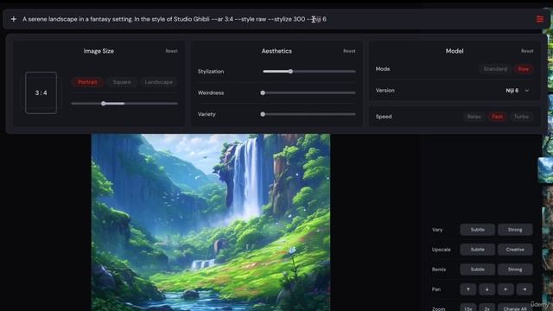The image size is (553, 311).
Task: Set Speed to Relax
Action: (474, 117)
